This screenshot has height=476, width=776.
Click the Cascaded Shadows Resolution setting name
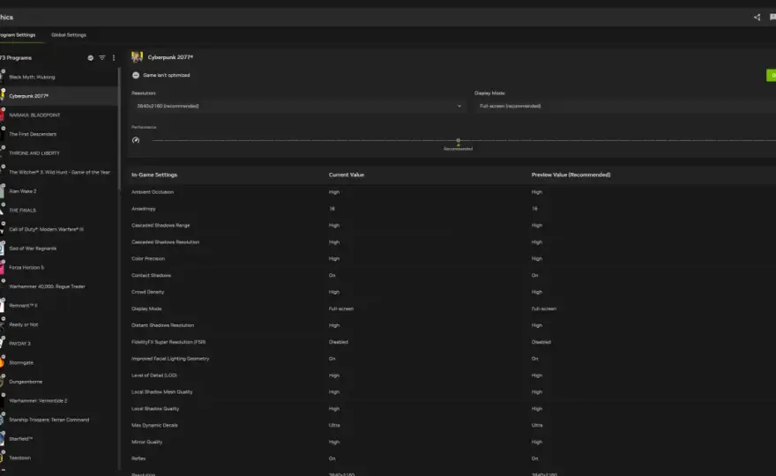tap(165, 242)
